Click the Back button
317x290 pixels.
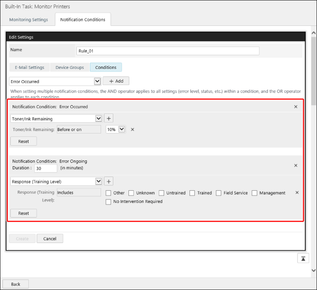point(16,284)
